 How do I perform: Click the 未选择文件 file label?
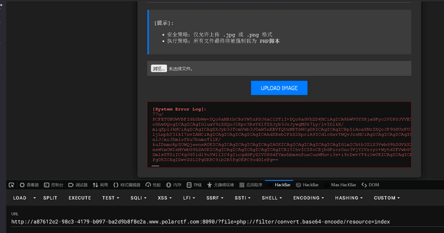click(x=181, y=68)
